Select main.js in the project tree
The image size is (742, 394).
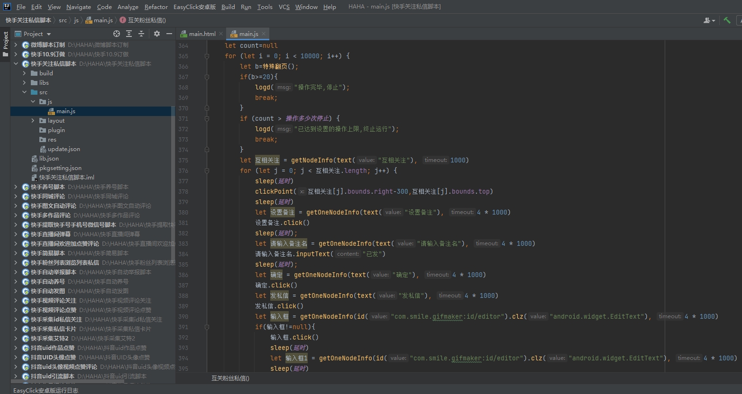click(x=66, y=111)
